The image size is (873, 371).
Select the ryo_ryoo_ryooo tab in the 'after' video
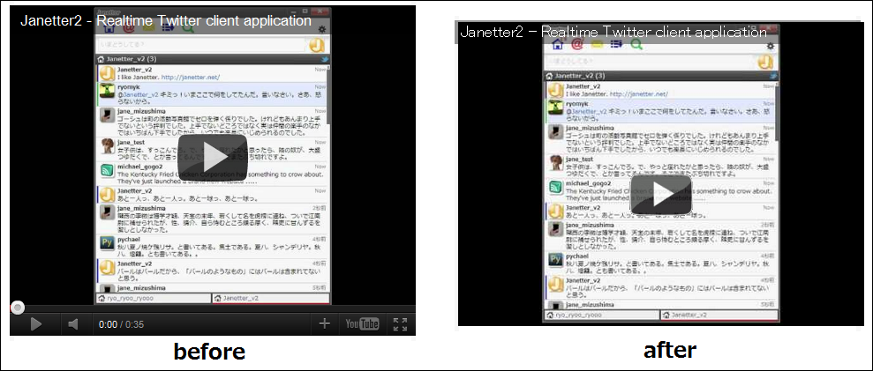[602, 315]
